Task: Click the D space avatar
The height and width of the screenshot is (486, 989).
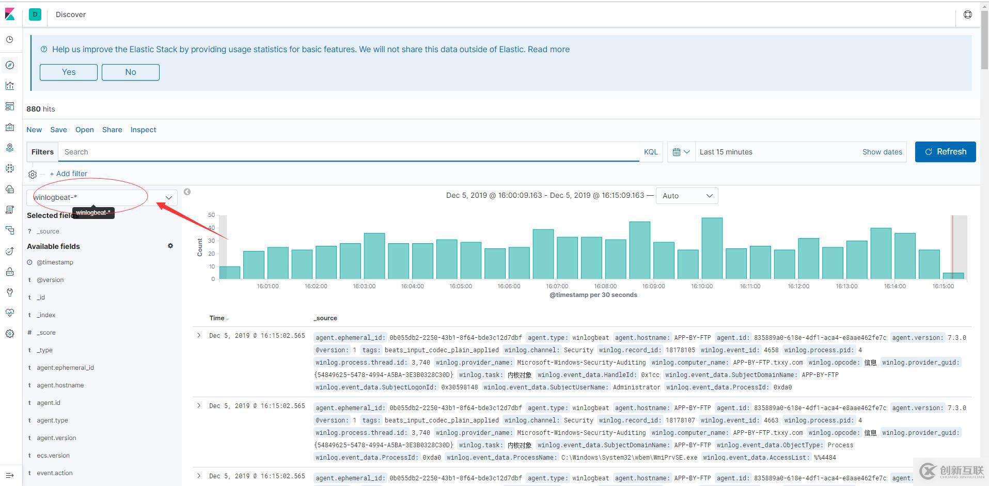Action: 35,14
